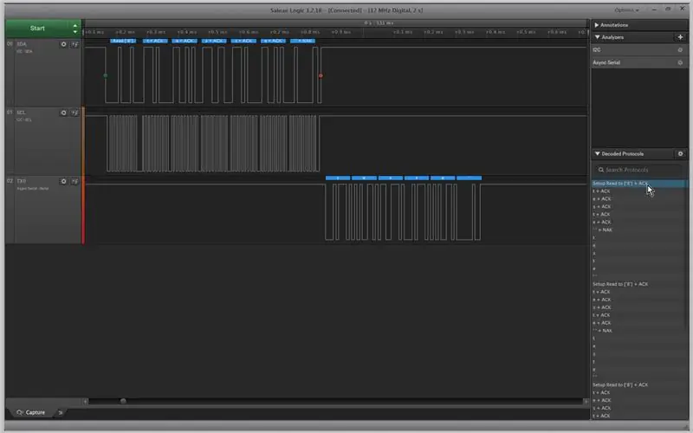Click the horizontal scrollbar thumb under waveforms
This screenshot has width=693, height=433.
(x=123, y=401)
